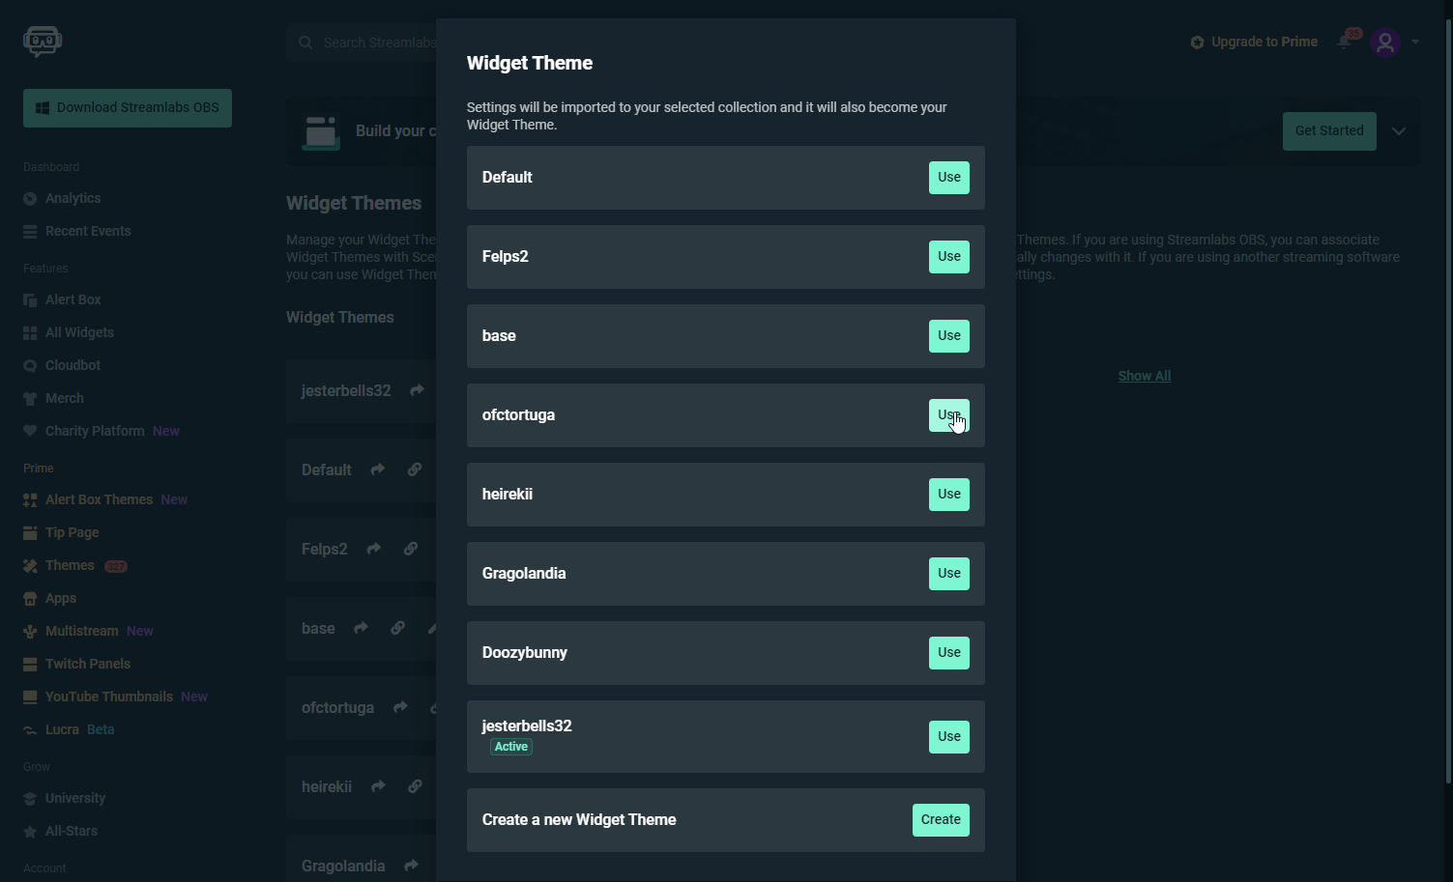Click the link icon beside Default theme

pos(415,469)
